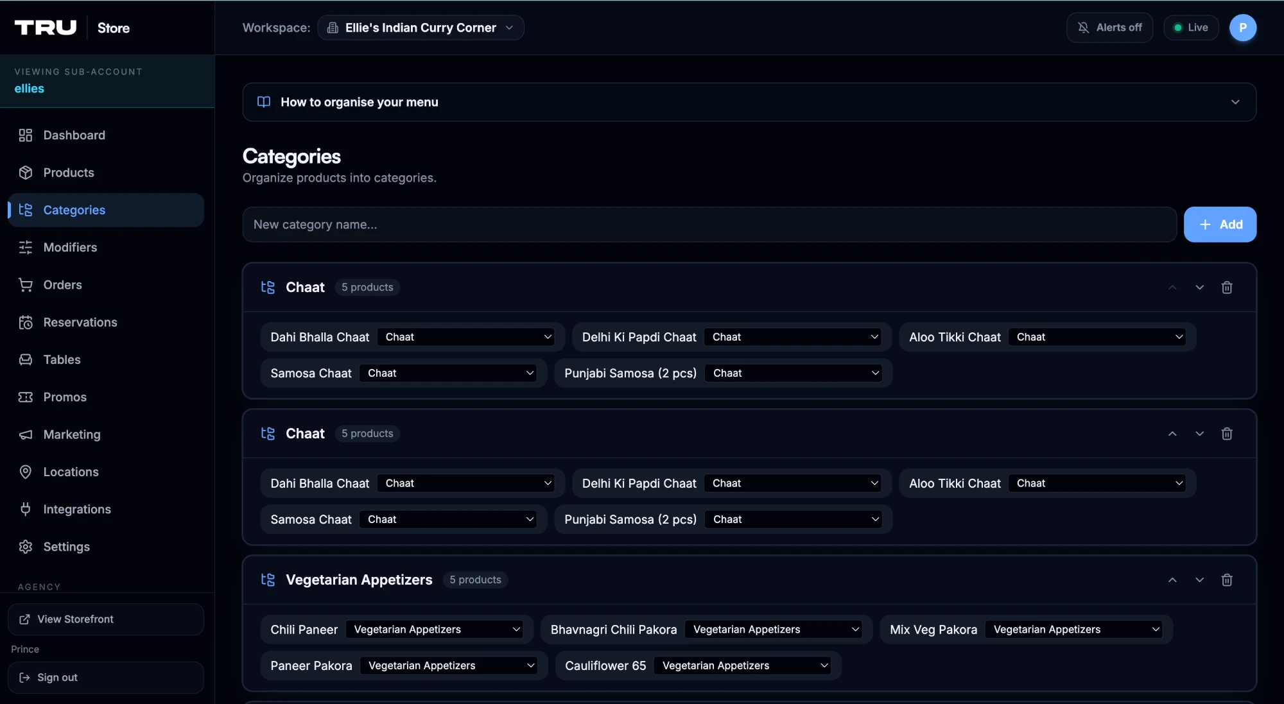Open category dropdown for Paneer Pakora
Image resolution: width=1284 pixels, height=704 pixels.
449,665
